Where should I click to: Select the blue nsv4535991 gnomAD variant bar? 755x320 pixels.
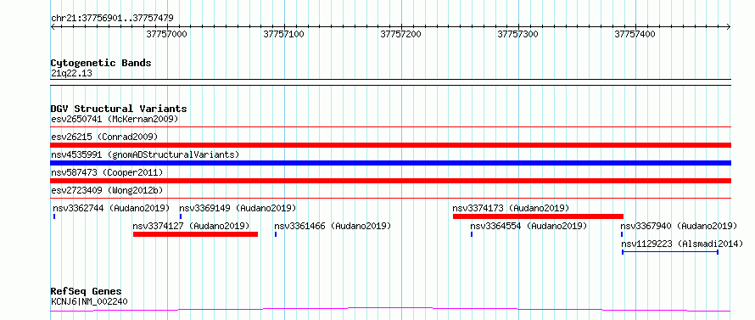coord(390,163)
